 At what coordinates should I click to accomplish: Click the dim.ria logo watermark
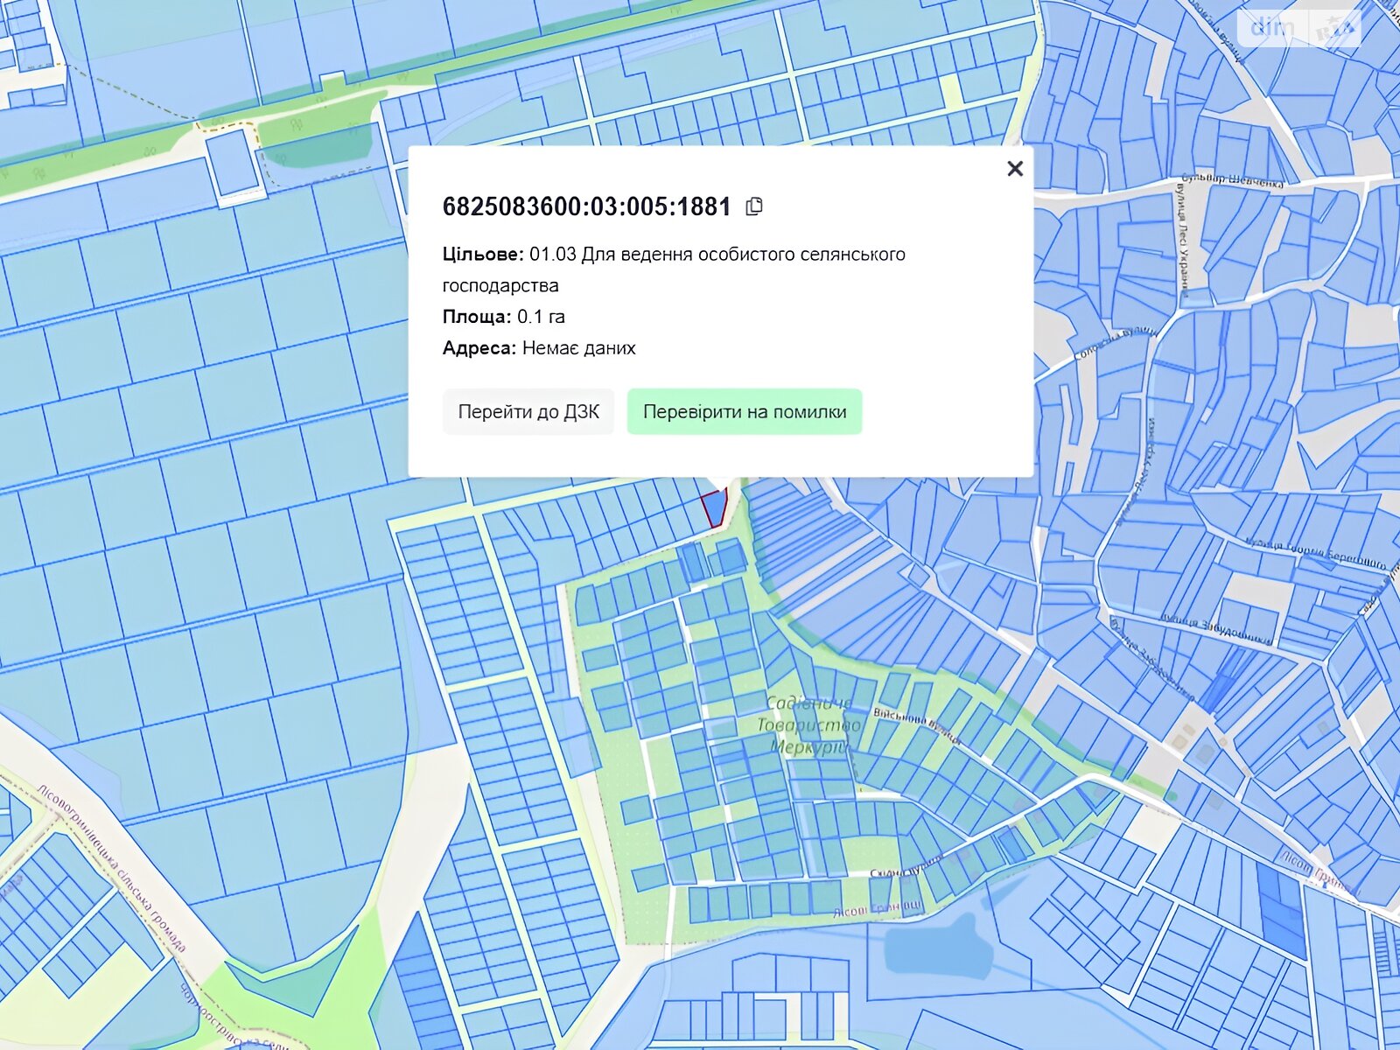(1298, 28)
